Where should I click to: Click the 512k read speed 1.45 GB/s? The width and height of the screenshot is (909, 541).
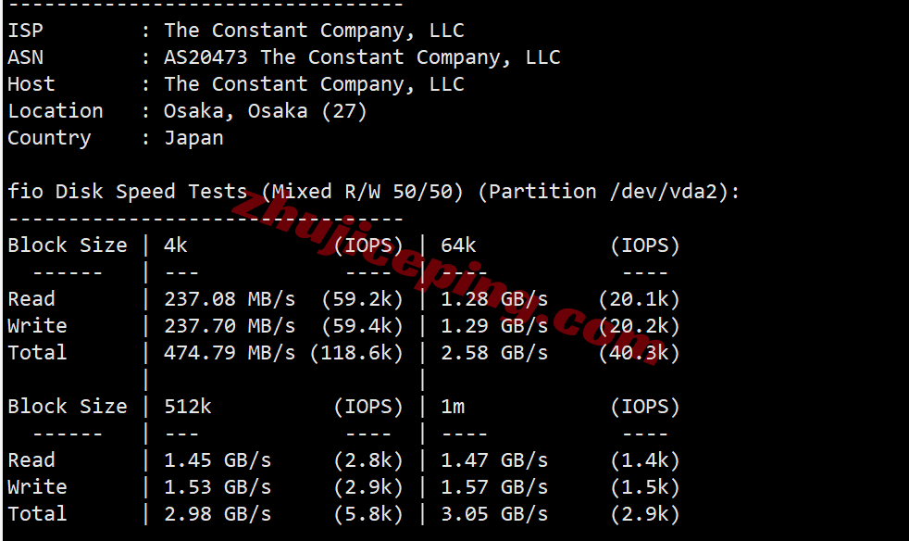[x=218, y=460]
